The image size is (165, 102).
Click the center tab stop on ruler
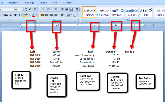tap(56, 25)
